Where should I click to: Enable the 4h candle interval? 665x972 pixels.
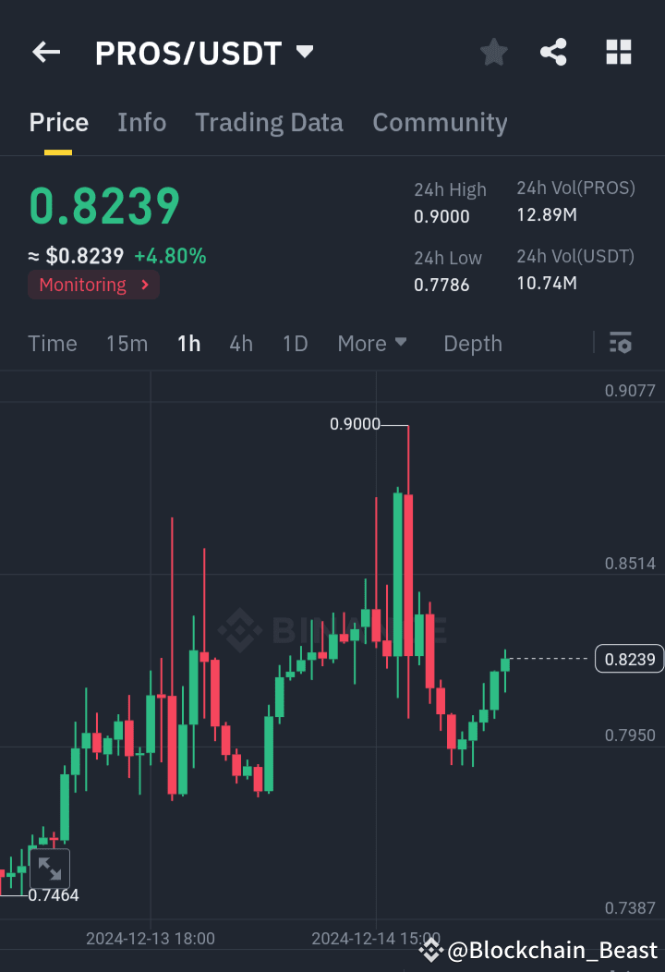point(241,343)
